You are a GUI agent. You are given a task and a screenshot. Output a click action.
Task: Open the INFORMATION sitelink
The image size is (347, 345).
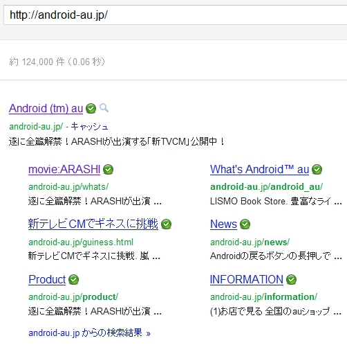(247, 279)
